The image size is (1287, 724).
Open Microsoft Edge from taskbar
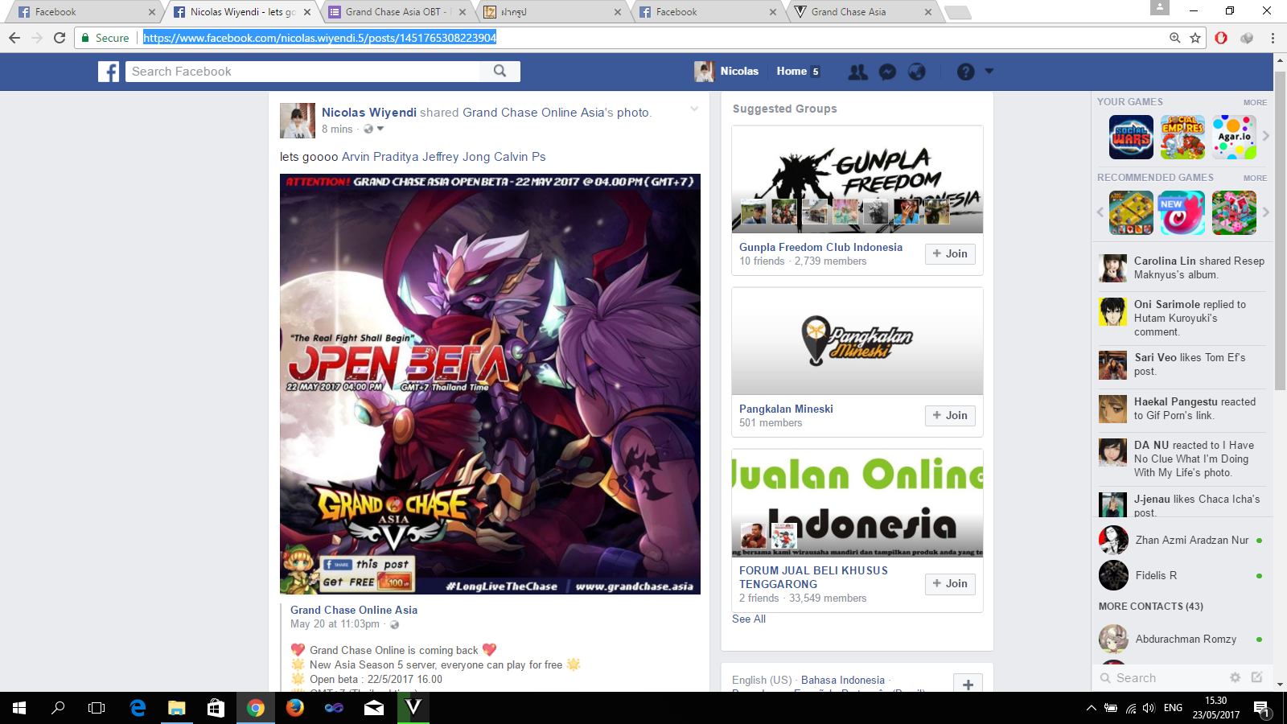tap(138, 708)
